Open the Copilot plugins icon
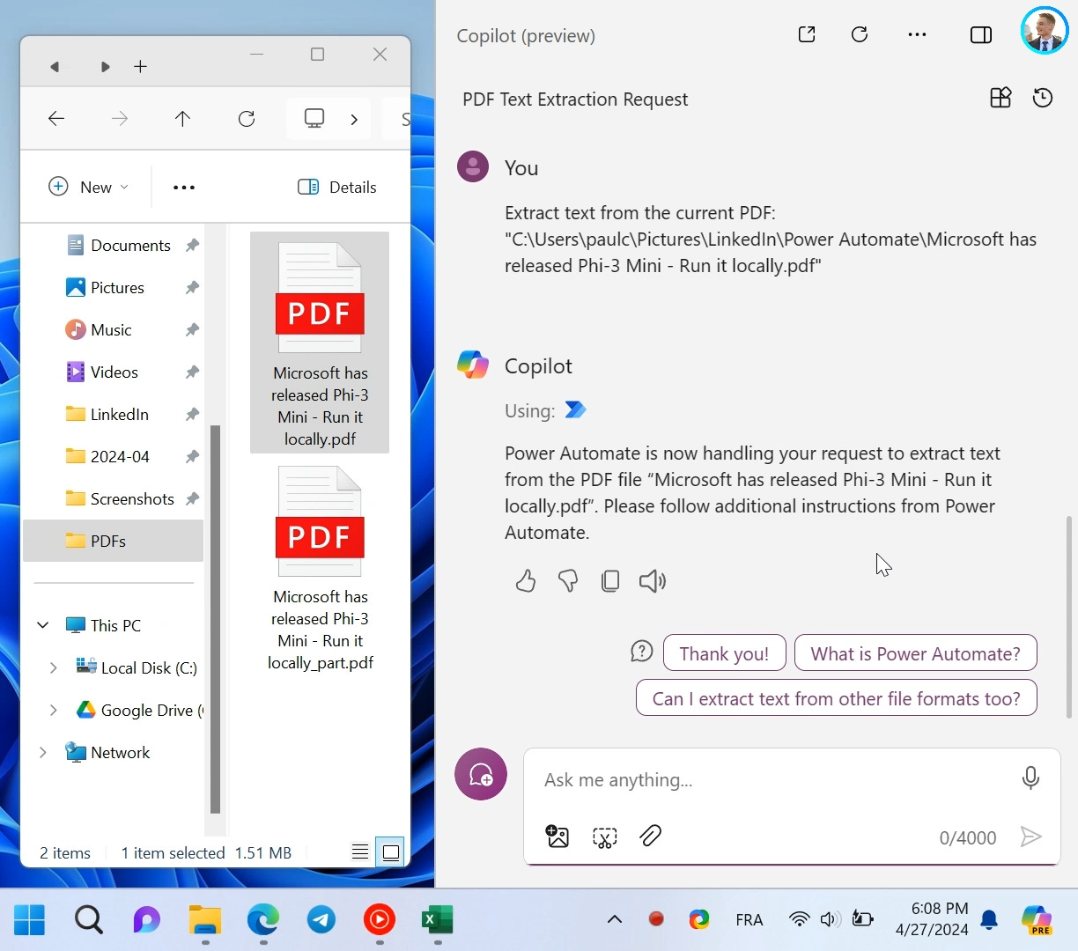Image resolution: width=1078 pixels, height=951 pixels. pyautogui.click(x=1000, y=98)
